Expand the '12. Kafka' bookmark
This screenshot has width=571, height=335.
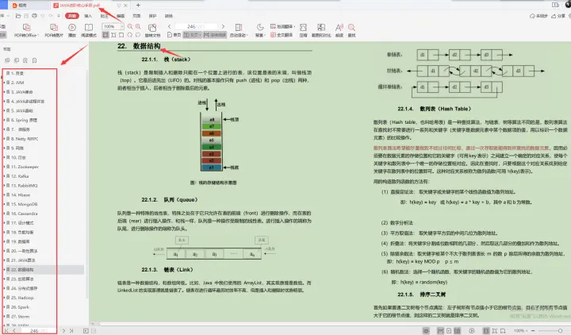point(4,176)
